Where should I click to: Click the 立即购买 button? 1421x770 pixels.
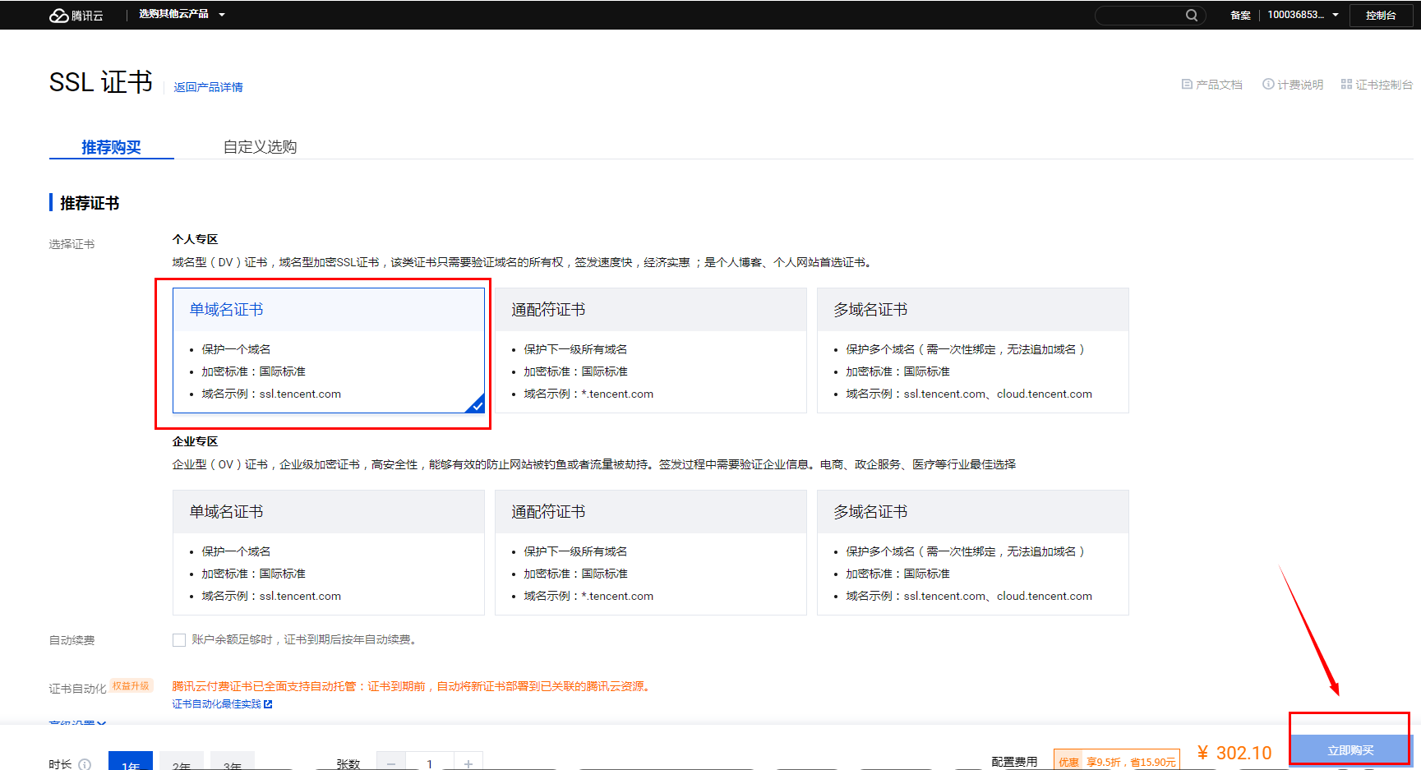pyautogui.click(x=1350, y=749)
